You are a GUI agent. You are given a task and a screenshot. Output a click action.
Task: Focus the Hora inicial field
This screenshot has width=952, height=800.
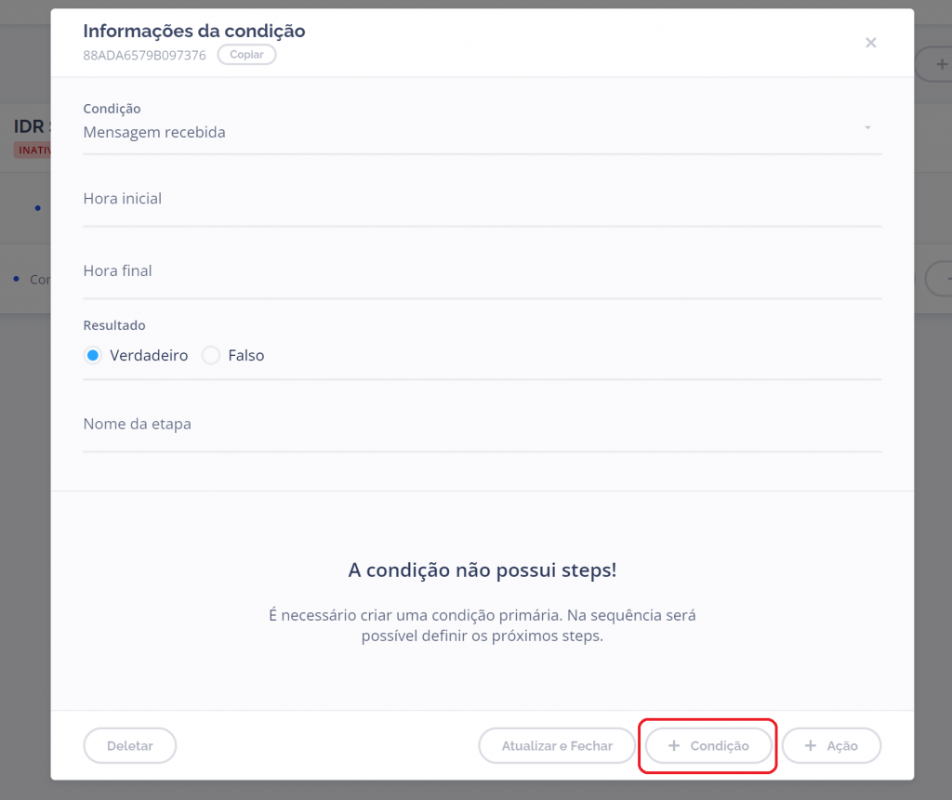pos(482,200)
